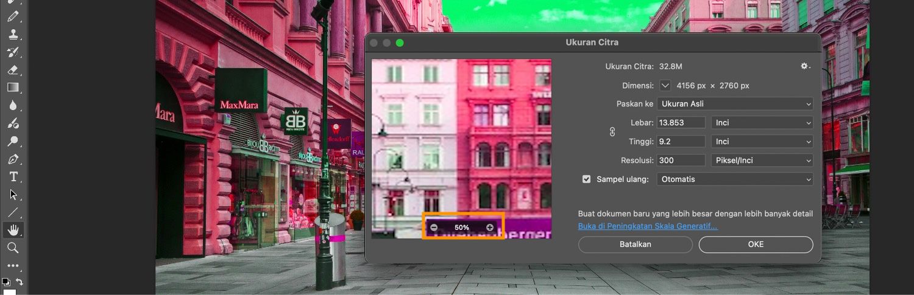914x295 pixels.
Task: Open the Paskan ke Ukuran Asli dropdown
Action: click(735, 104)
